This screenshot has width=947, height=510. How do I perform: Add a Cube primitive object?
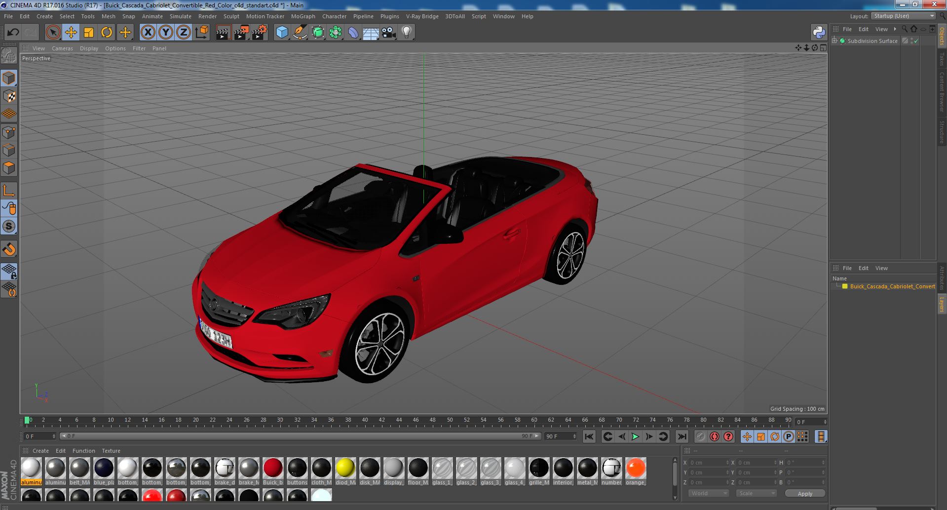(282, 33)
